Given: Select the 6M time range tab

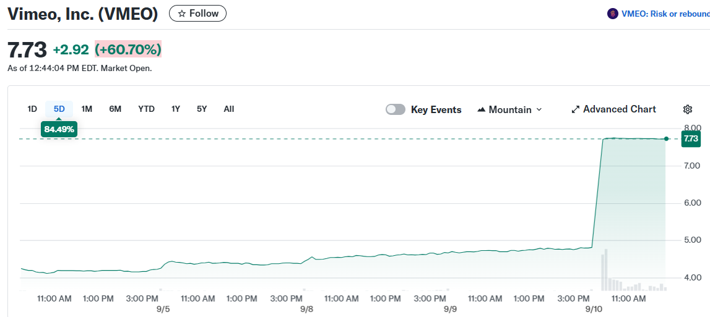Looking at the screenshot, I should pyautogui.click(x=115, y=109).
